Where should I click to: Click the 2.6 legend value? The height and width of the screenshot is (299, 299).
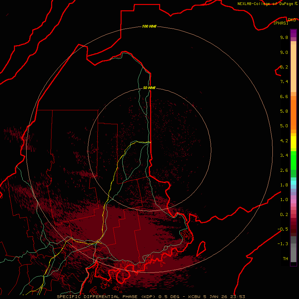pos(284,170)
